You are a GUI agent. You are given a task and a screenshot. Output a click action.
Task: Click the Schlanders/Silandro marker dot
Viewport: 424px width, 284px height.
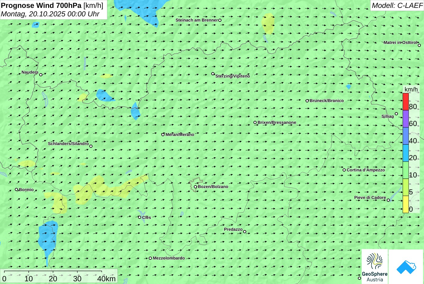coord(91,146)
